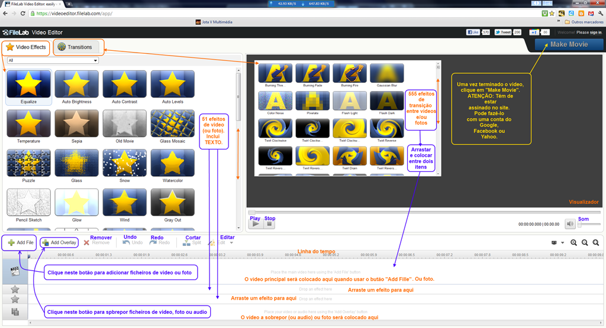Select the Auto Levels effect
The image size is (606, 328).
pos(172,87)
